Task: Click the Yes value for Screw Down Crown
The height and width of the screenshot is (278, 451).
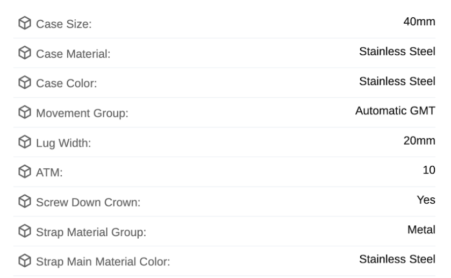Action: click(426, 200)
